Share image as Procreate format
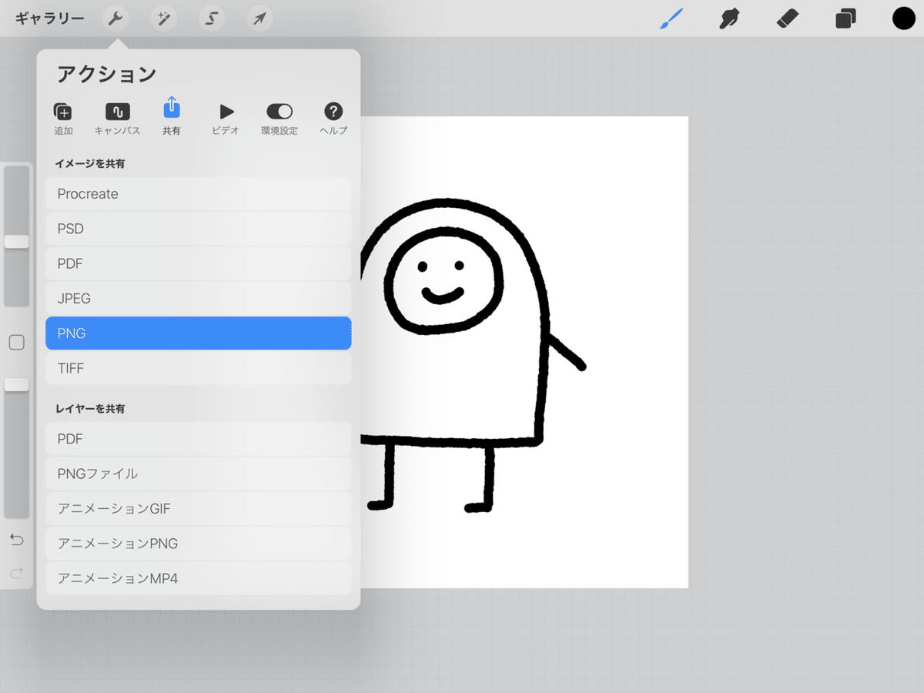924x693 pixels. (199, 194)
